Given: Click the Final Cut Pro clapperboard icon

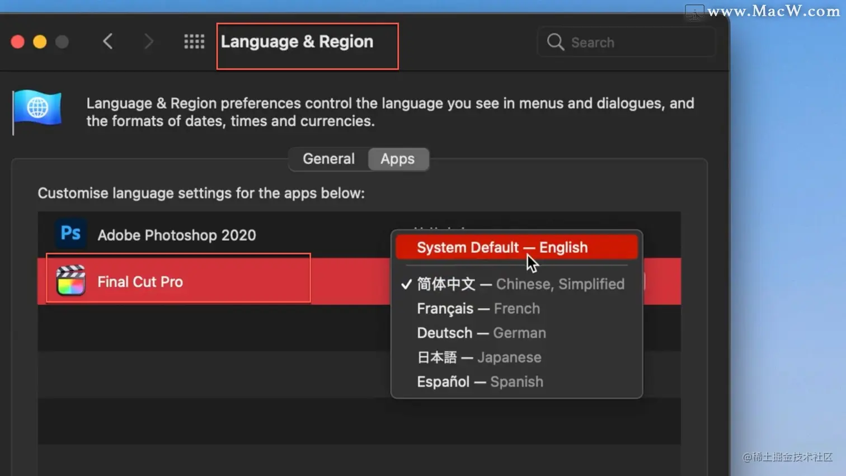Looking at the screenshot, I should (x=70, y=280).
